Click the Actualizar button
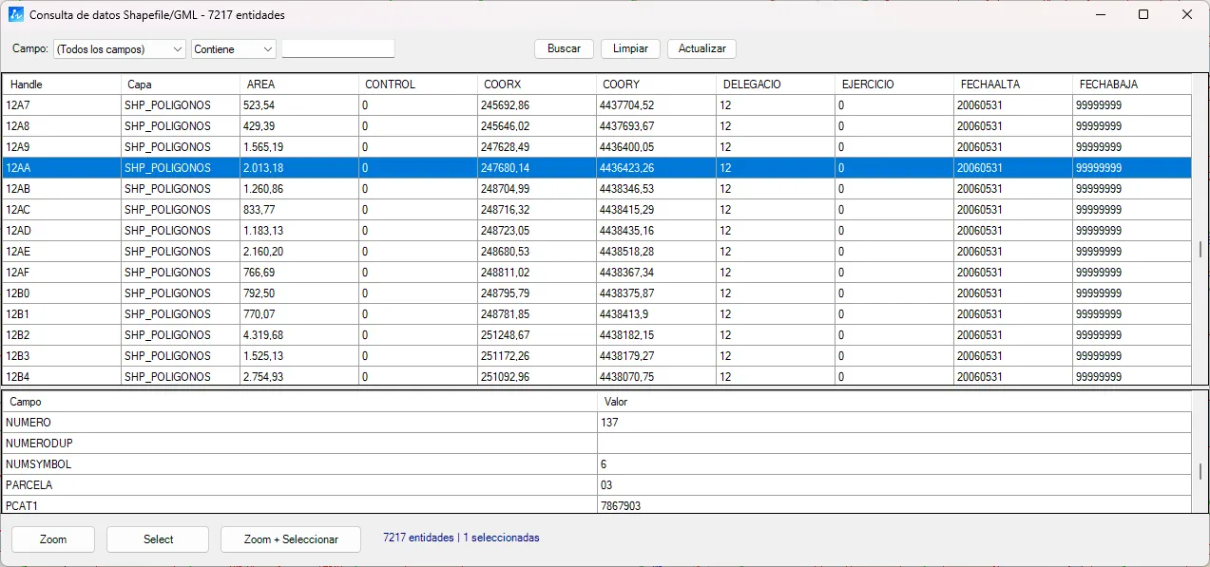 701,48
